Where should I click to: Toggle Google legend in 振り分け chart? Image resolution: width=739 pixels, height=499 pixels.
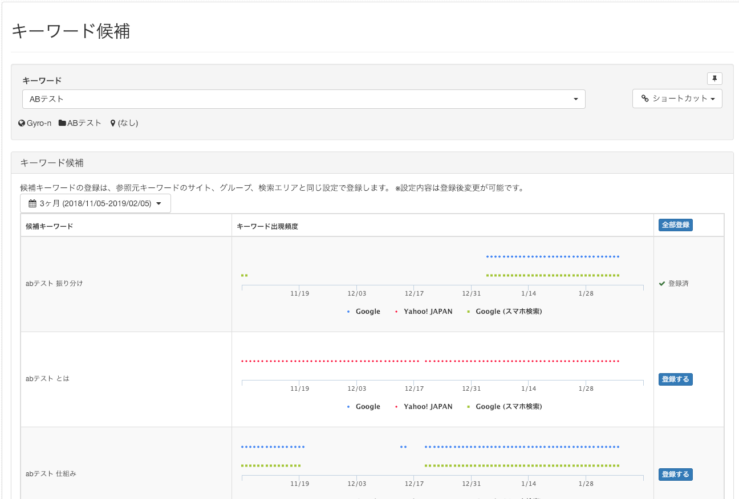[363, 312]
